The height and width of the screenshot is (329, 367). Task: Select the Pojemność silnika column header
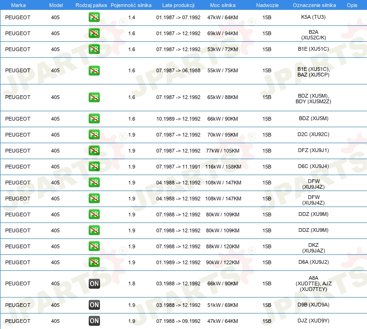[x=131, y=5]
